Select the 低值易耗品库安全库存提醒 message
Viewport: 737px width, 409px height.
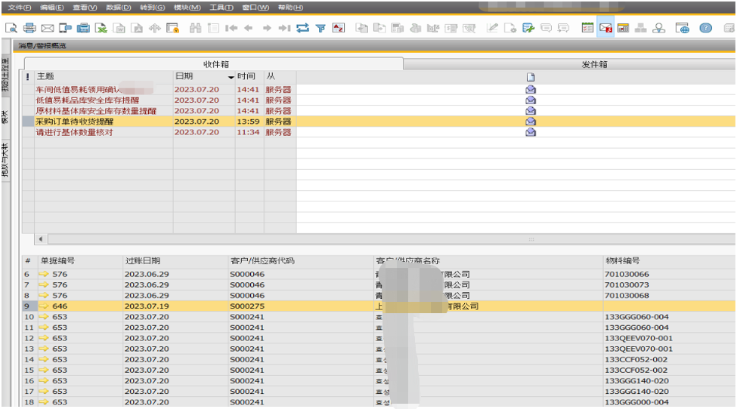coord(87,100)
